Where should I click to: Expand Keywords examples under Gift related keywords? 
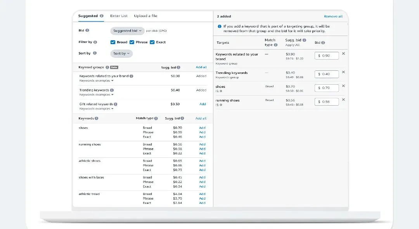coord(96,109)
